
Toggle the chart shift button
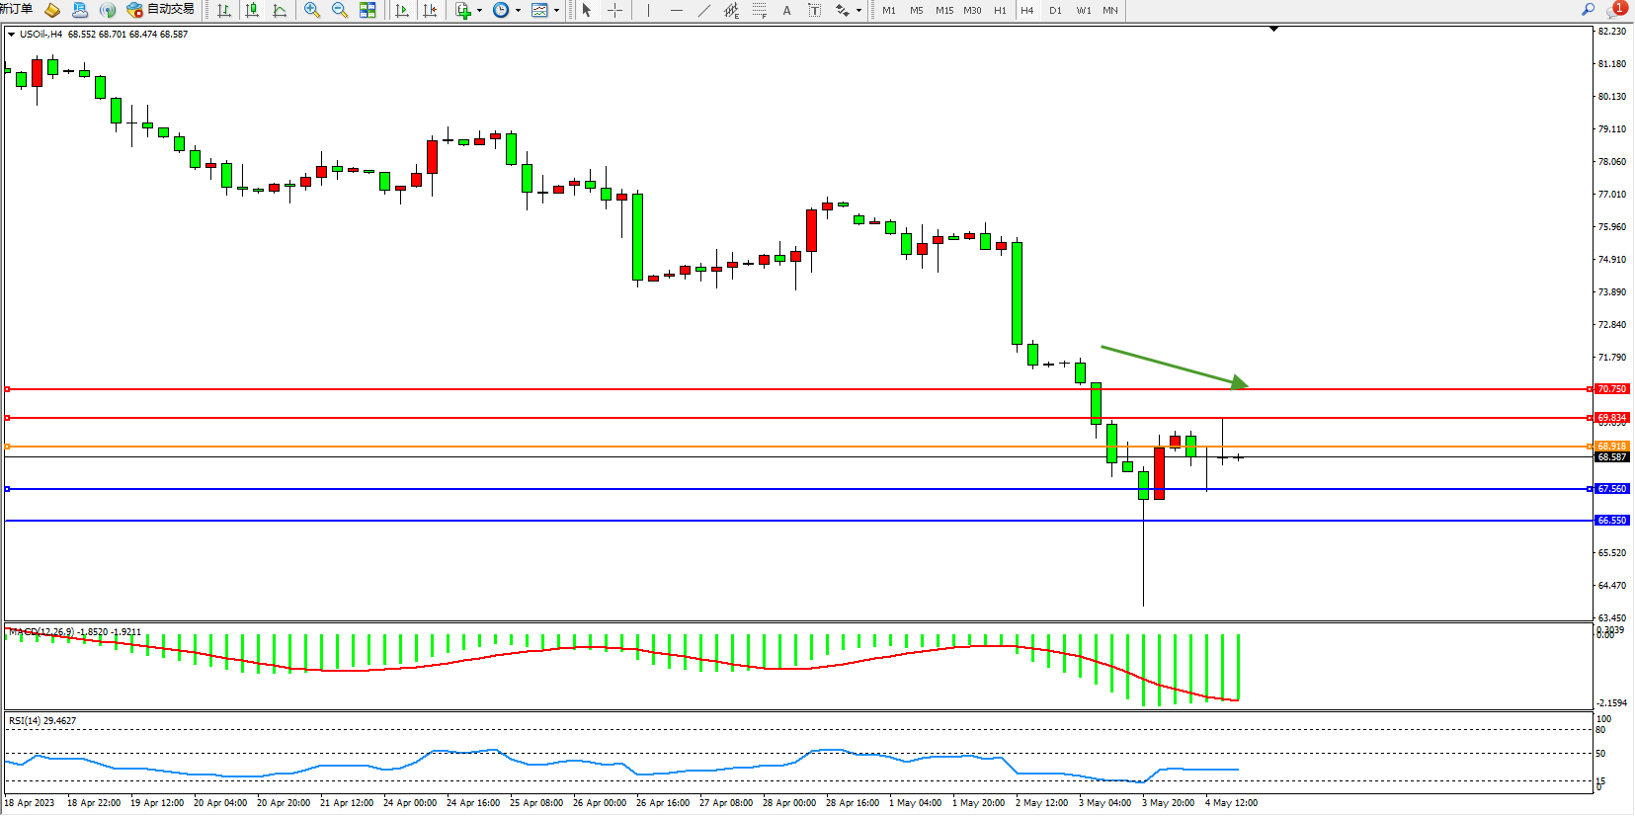430,10
